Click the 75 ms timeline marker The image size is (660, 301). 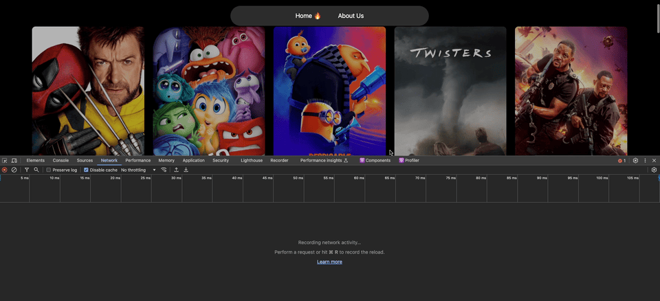(x=451, y=178)
